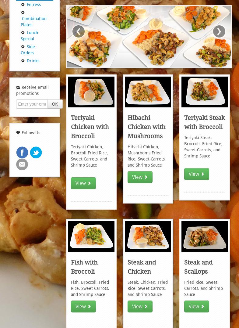Open the Twitter profile icon
Screen dimensions: 239x328
point(36,153)
